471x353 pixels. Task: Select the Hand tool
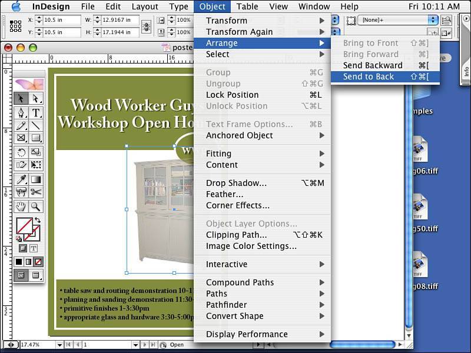tap(22, 207)
